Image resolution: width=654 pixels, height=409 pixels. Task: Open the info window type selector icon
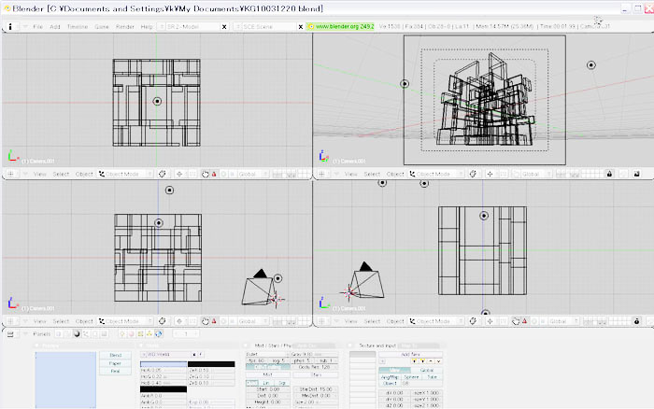point(10,26)
